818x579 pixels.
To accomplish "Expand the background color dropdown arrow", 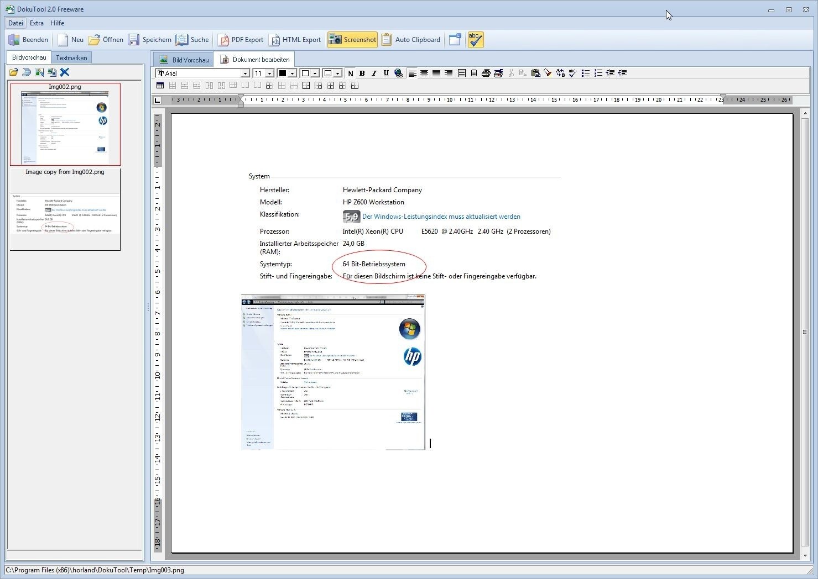I will (315, 73).
